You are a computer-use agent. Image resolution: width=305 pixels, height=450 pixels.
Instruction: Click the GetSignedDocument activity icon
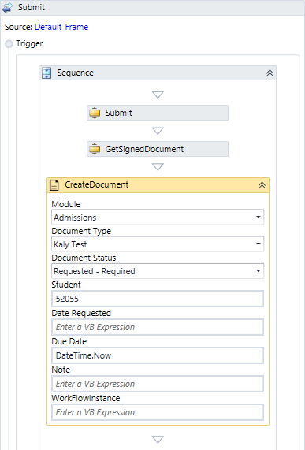click(95, 149)
